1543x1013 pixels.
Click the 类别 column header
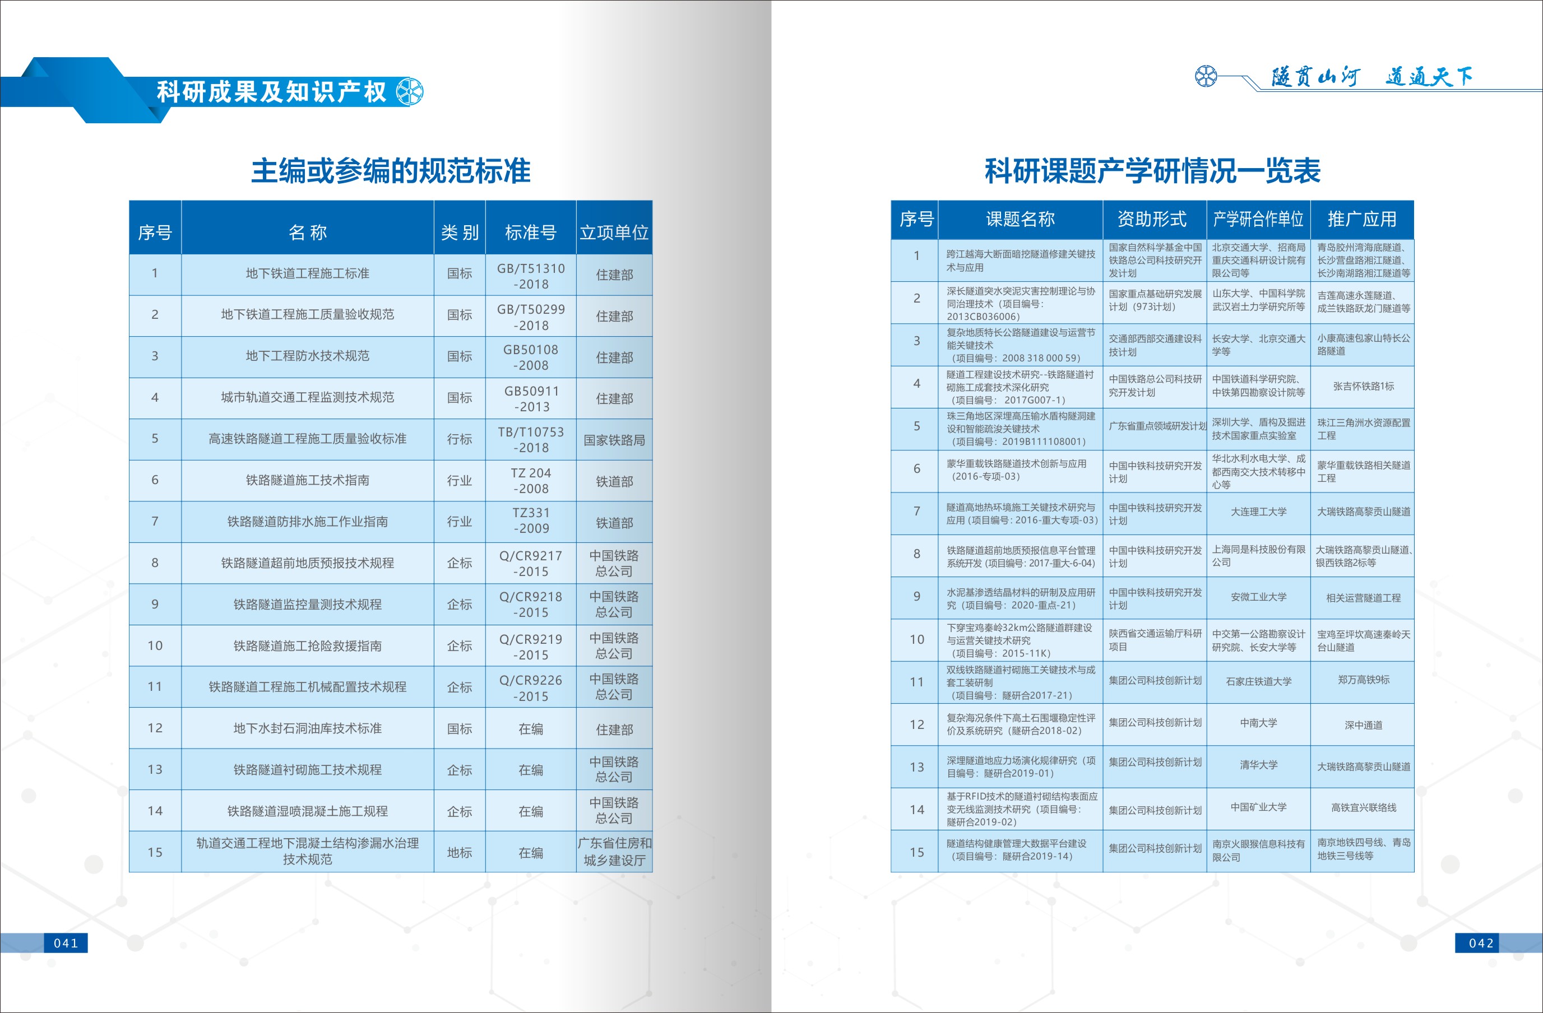(459, 232)
